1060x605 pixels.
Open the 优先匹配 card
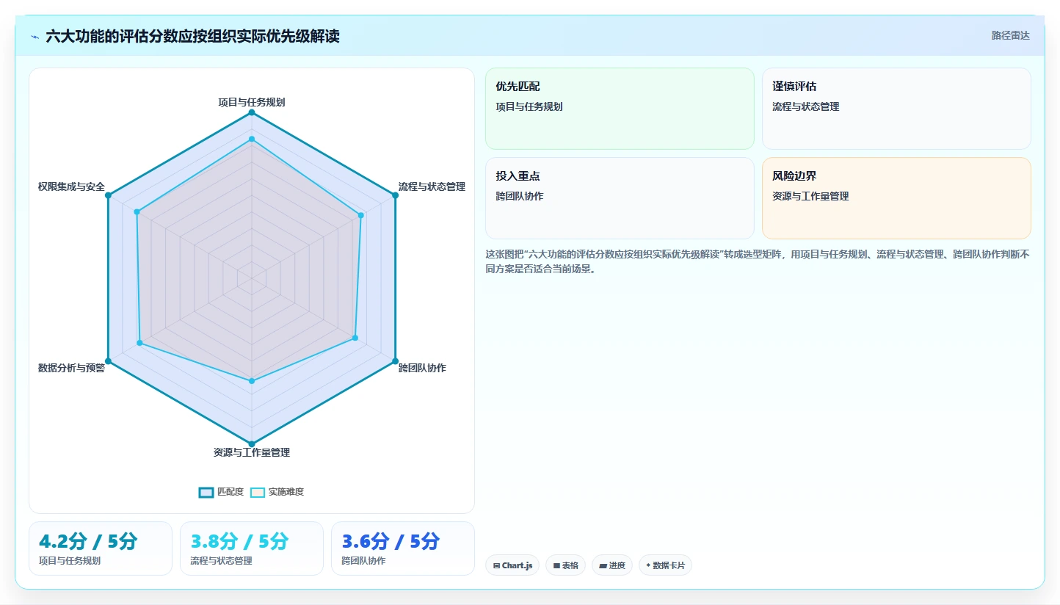pyautogui.click(x=620, y=109)
